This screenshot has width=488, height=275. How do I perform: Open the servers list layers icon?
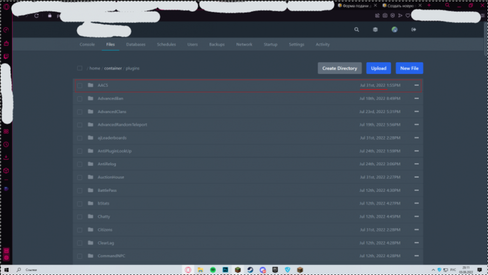(x=375, y=30)
